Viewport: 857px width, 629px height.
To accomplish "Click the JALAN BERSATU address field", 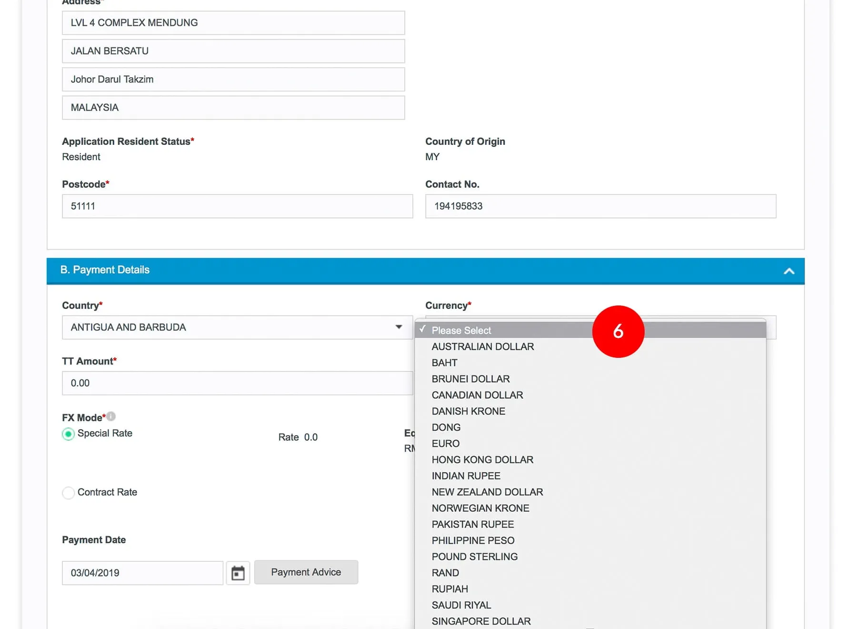I will point(233,51).
